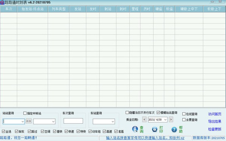Toggle the 全选 checkbox
This screenshot has height=141, width=226.
point(3,131)
